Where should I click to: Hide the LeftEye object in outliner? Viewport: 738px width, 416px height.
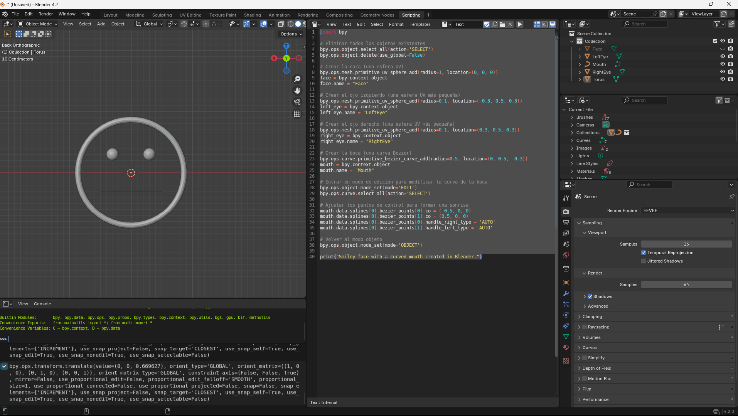723,56
